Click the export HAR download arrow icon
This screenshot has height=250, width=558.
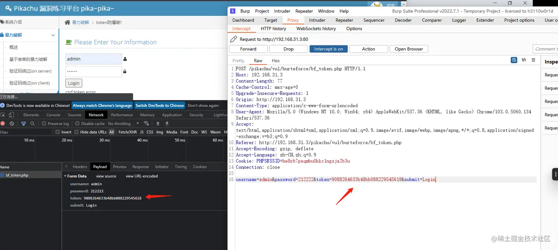tap(167, 123)
